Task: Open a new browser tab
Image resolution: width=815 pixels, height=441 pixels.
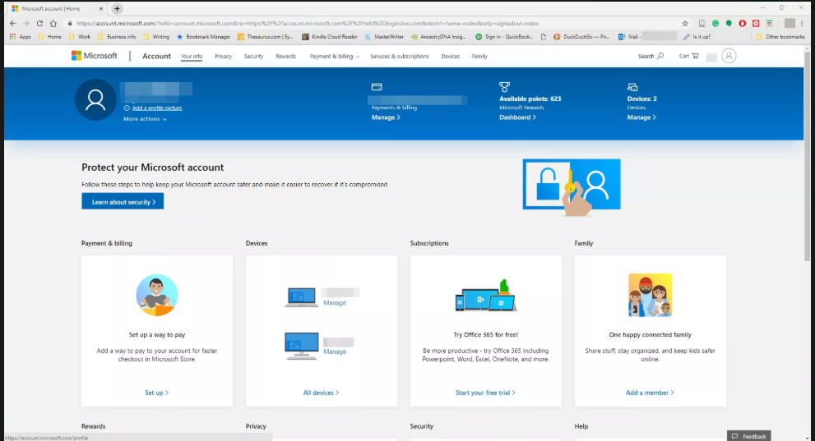Action: [117, 8]
